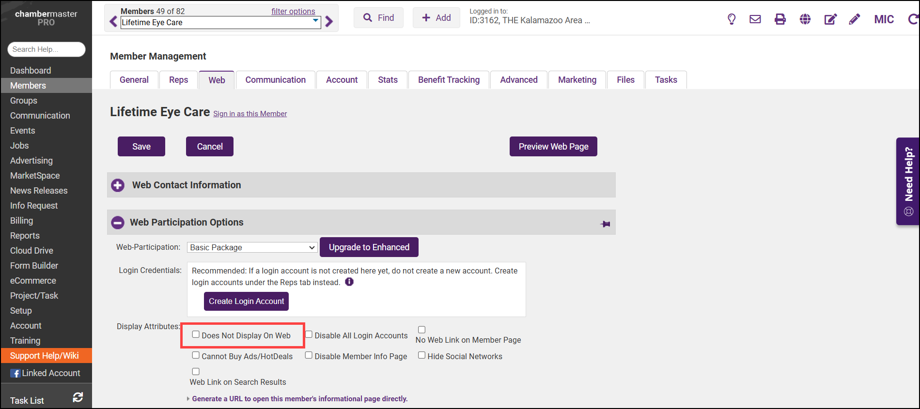Screen dimensions: 920x409
Task: Click the printer icon
Action: click(x=780, y=19)
